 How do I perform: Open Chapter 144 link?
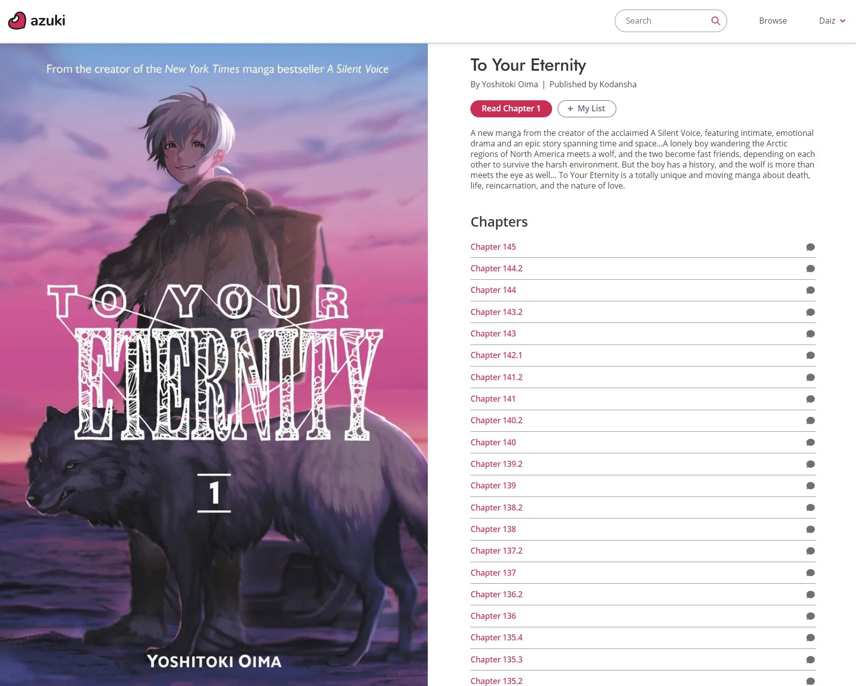(493, 290)
